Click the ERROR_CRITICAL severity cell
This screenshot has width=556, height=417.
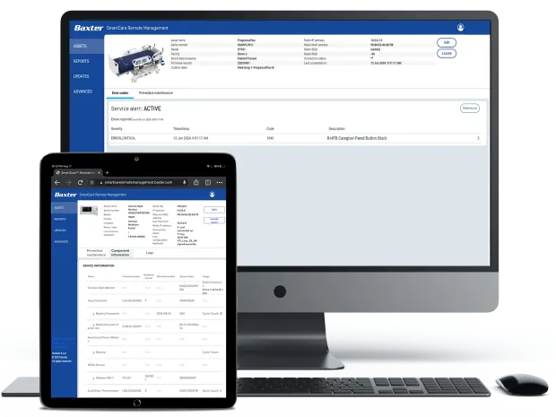[x=124, y=138]
